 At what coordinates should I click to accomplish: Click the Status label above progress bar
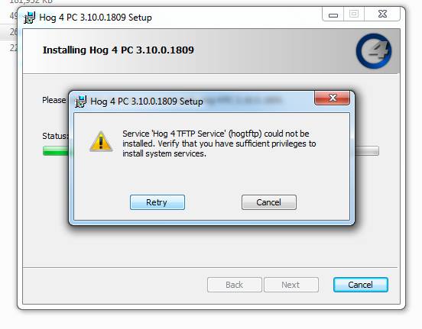tap(56, 136)
